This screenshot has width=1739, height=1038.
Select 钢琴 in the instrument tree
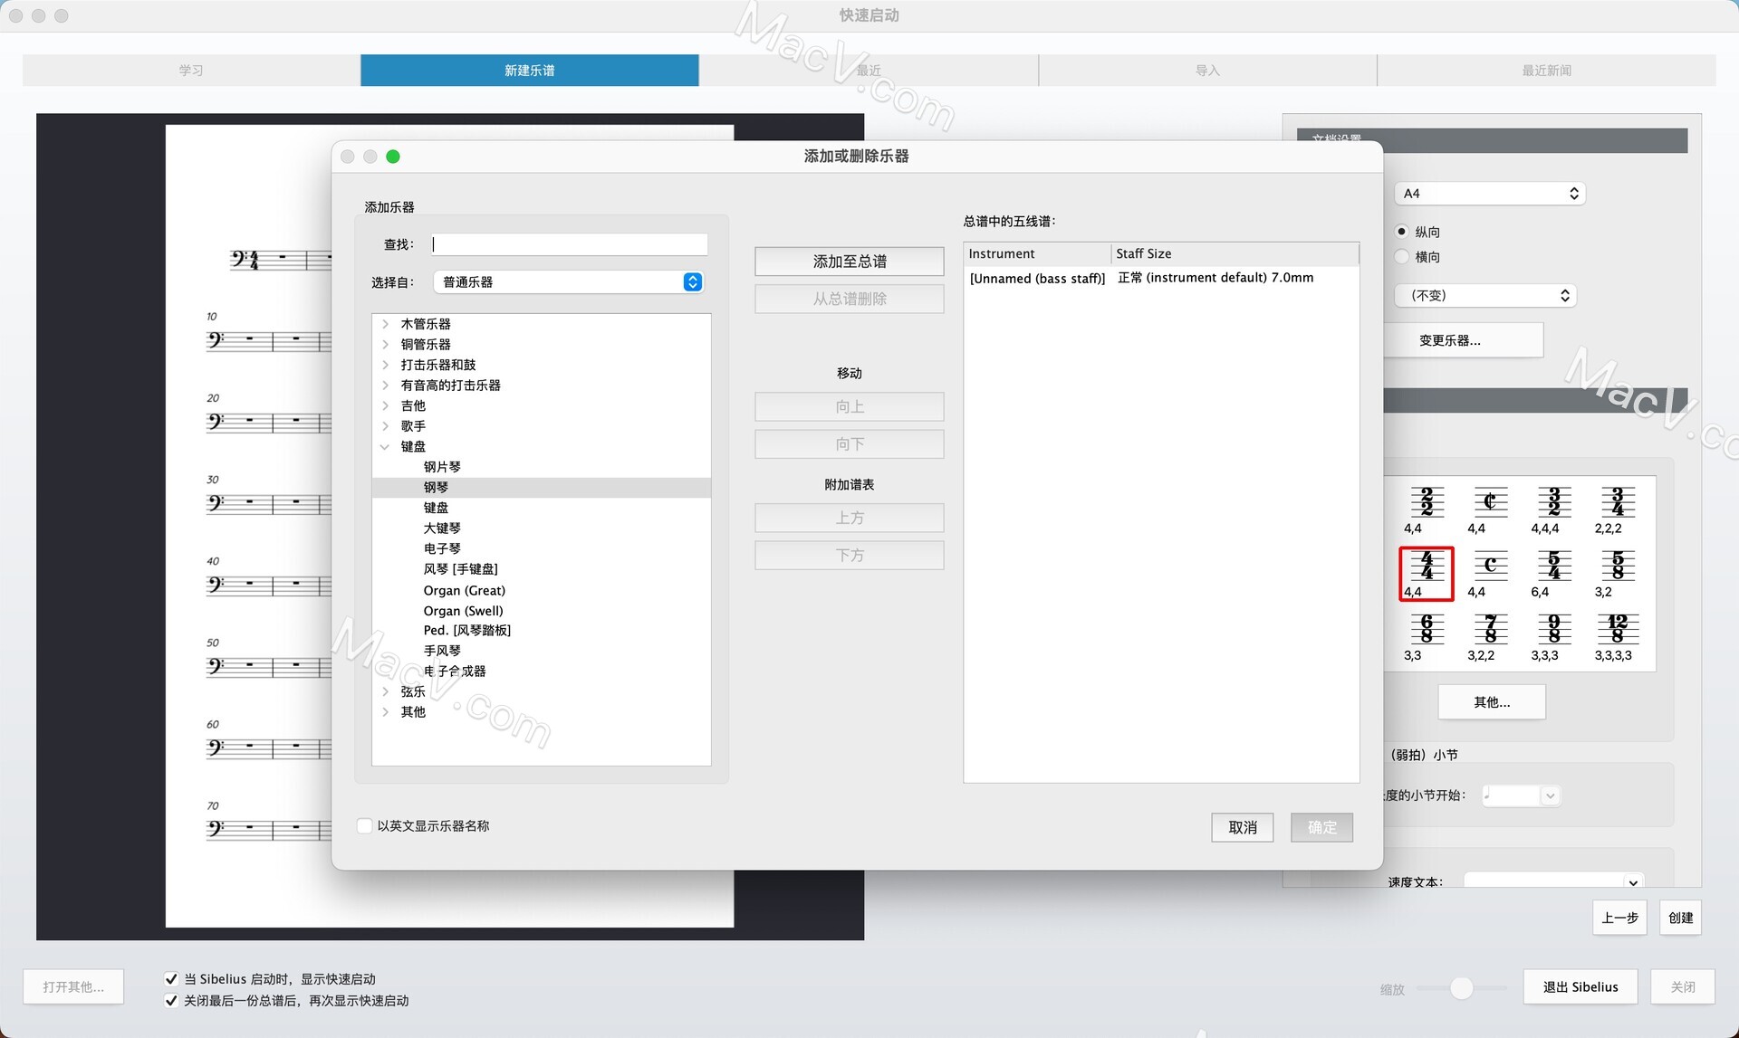click(x=542, y=487)
